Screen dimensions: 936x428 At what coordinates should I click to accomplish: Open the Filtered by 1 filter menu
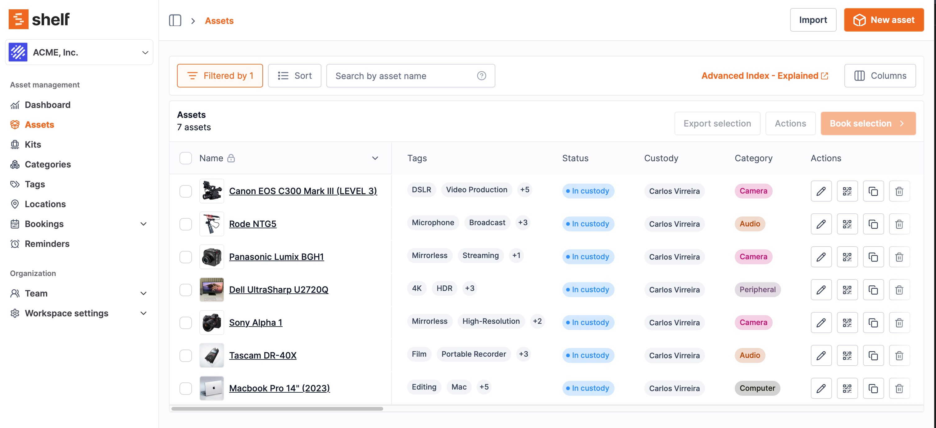pos(220,75)
